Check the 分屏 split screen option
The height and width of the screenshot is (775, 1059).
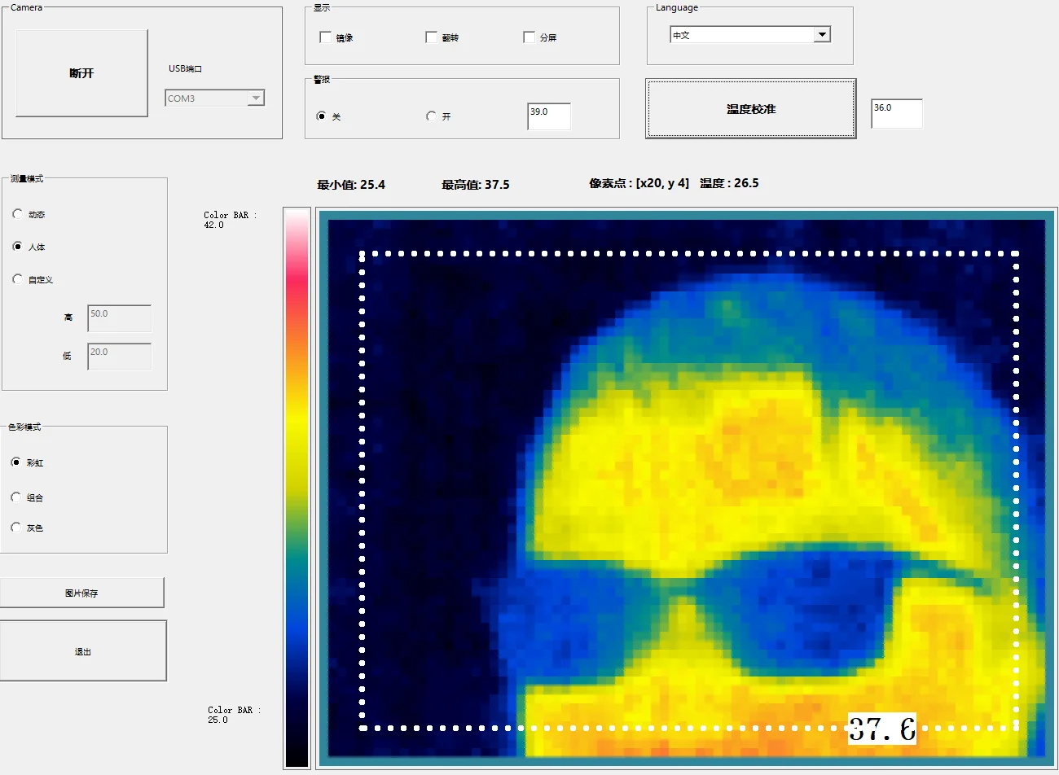coord(529,37)
